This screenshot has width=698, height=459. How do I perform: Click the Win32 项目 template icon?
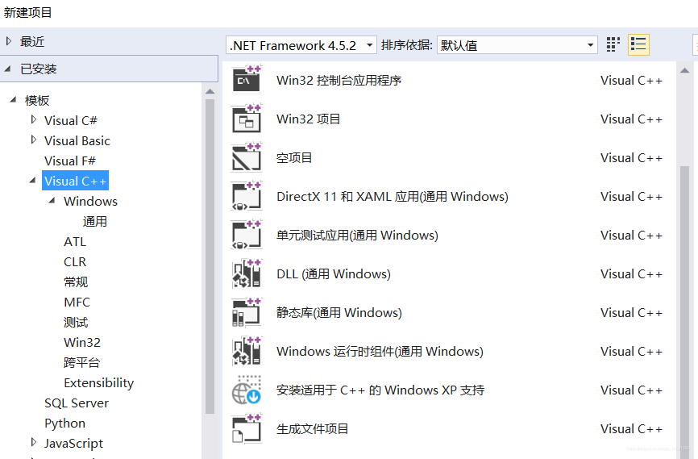pos(247,119)
